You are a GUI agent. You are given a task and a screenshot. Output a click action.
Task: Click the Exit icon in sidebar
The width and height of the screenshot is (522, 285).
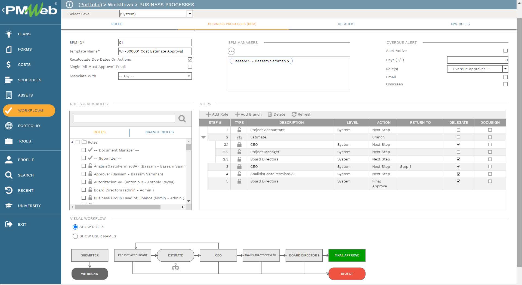tap(9, 224)
